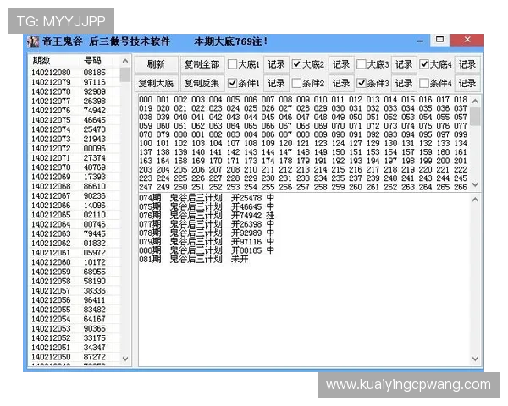Untick the 条件3 checkbox
508x406 pixels.
click(362, 83)
